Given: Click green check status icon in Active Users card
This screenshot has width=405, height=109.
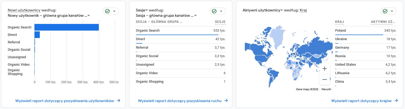Looking at the screenshot, I should [385, 11].
